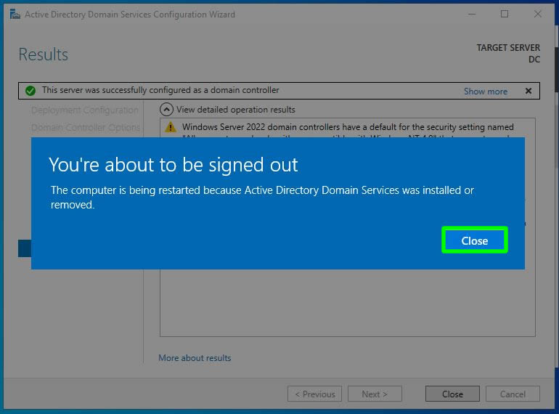Click the green success checkmark icon
This screenshot has width=559, height=414.
[30, 91]
